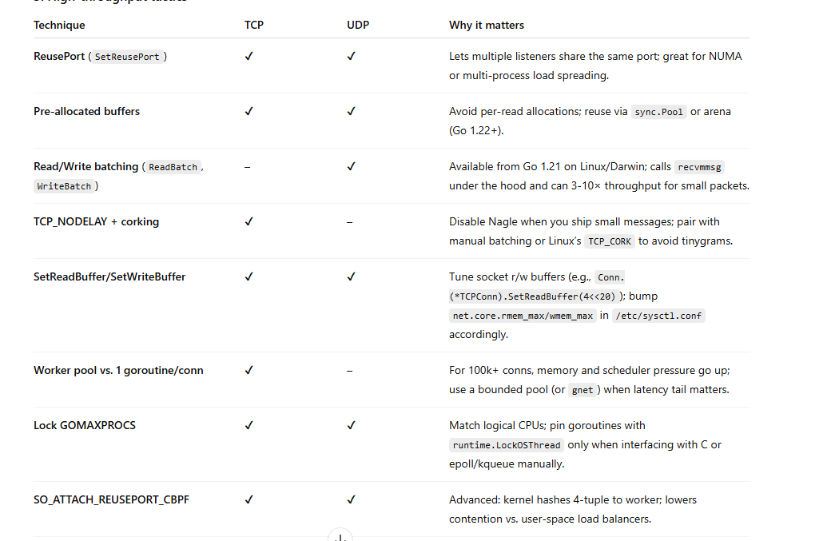Click the TCP checkmark for TCP_NODELAY row
Screen dimensions: 839x541
(x=249, y=221)
